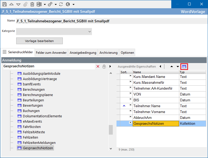Click the Word document icon

click(x=39, y=4)
